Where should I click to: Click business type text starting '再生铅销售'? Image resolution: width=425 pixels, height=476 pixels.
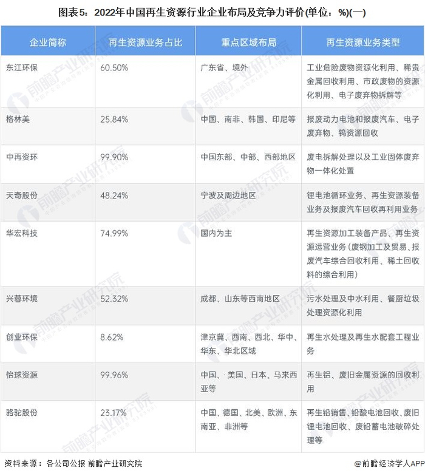coord(363,426)
